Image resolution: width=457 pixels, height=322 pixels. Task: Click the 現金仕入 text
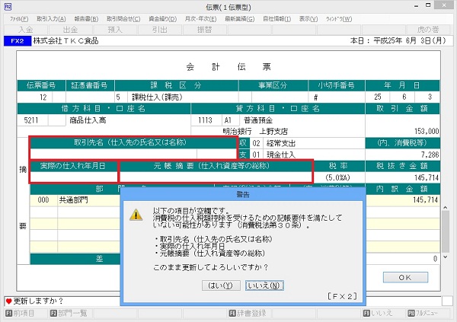[x=281, y=155]
